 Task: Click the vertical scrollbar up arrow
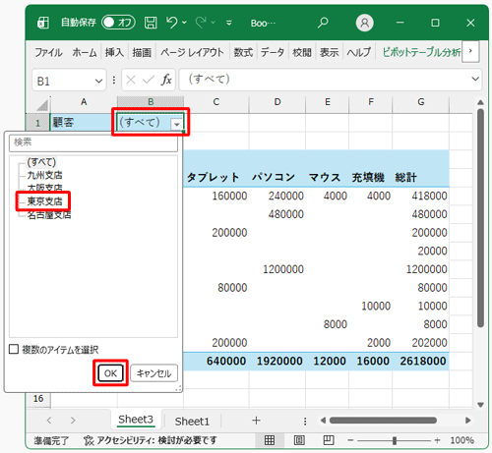point(480,102)
